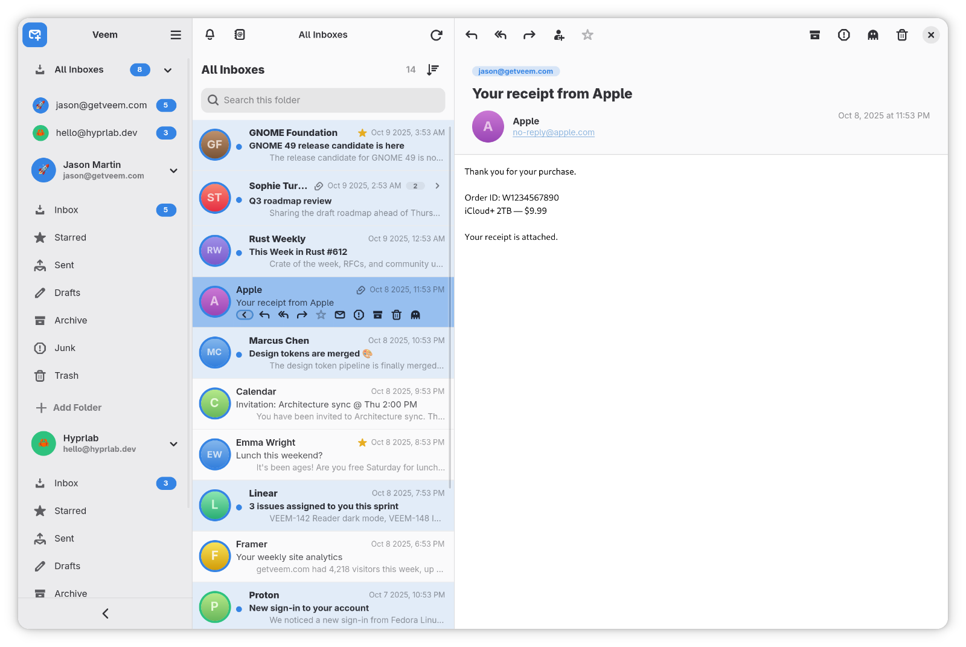Open Hyprlab Inbox folder

tap(105, 483)
